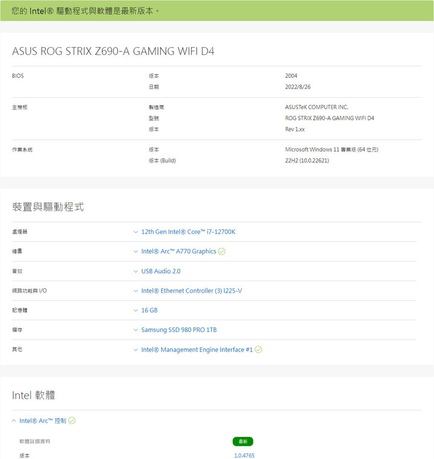
Task: Collapse the Intel Arc 控制 section chevron
Action: pyautogui.click(x=14, y=420)
